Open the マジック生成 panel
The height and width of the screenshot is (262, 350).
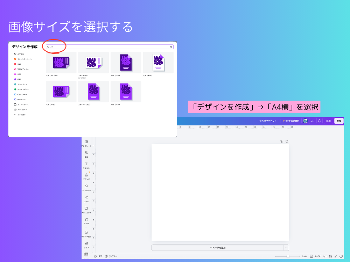[x=86, y=234]
